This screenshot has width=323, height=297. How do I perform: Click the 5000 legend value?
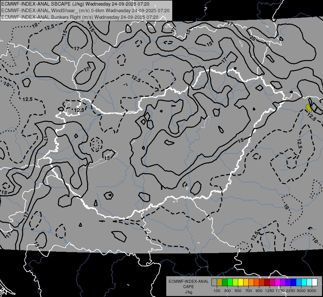click(312, 291)
